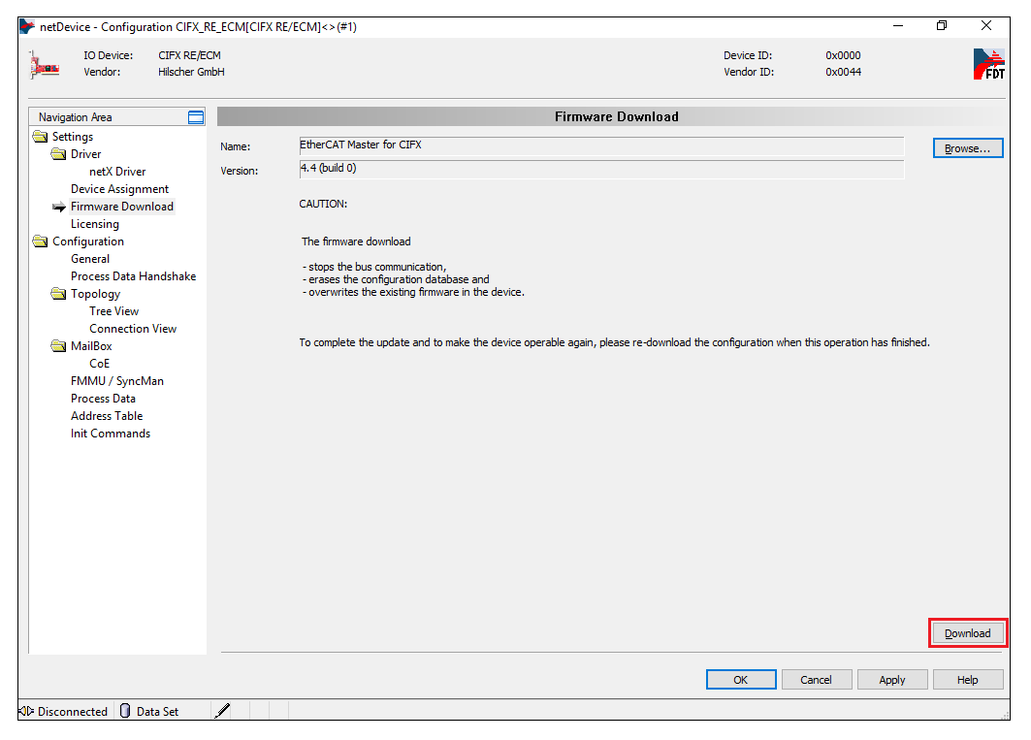This screenshot has width=1031, height=740.
Task: Collapse the Topology folder node
Action: tap(58, 294)
